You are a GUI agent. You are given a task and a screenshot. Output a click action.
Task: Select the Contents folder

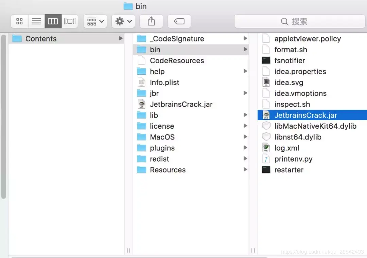pyautogui.click(x=66, y=39)
